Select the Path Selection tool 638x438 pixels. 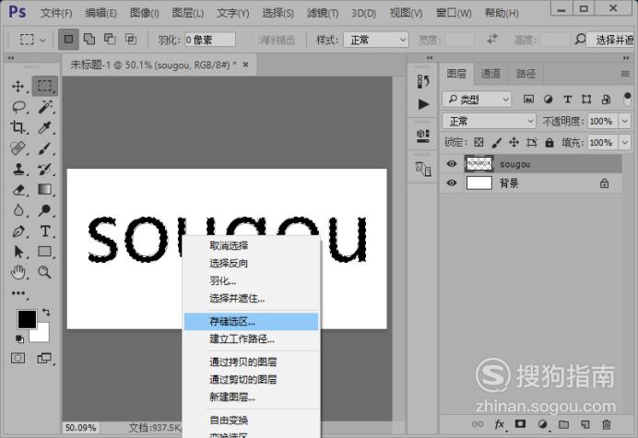click(18, 252)
